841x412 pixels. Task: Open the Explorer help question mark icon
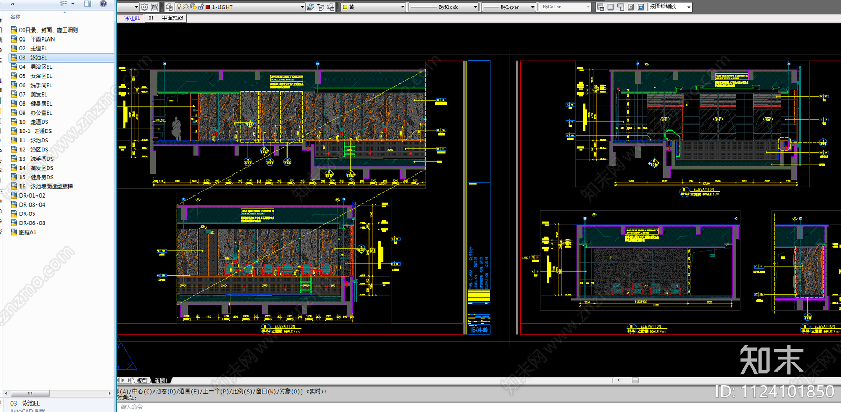(x=103, y=3)
